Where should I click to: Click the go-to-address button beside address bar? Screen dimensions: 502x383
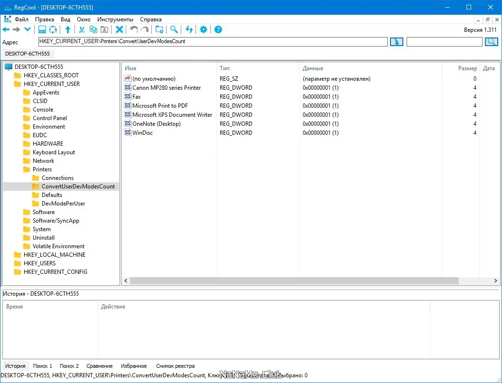396,42
